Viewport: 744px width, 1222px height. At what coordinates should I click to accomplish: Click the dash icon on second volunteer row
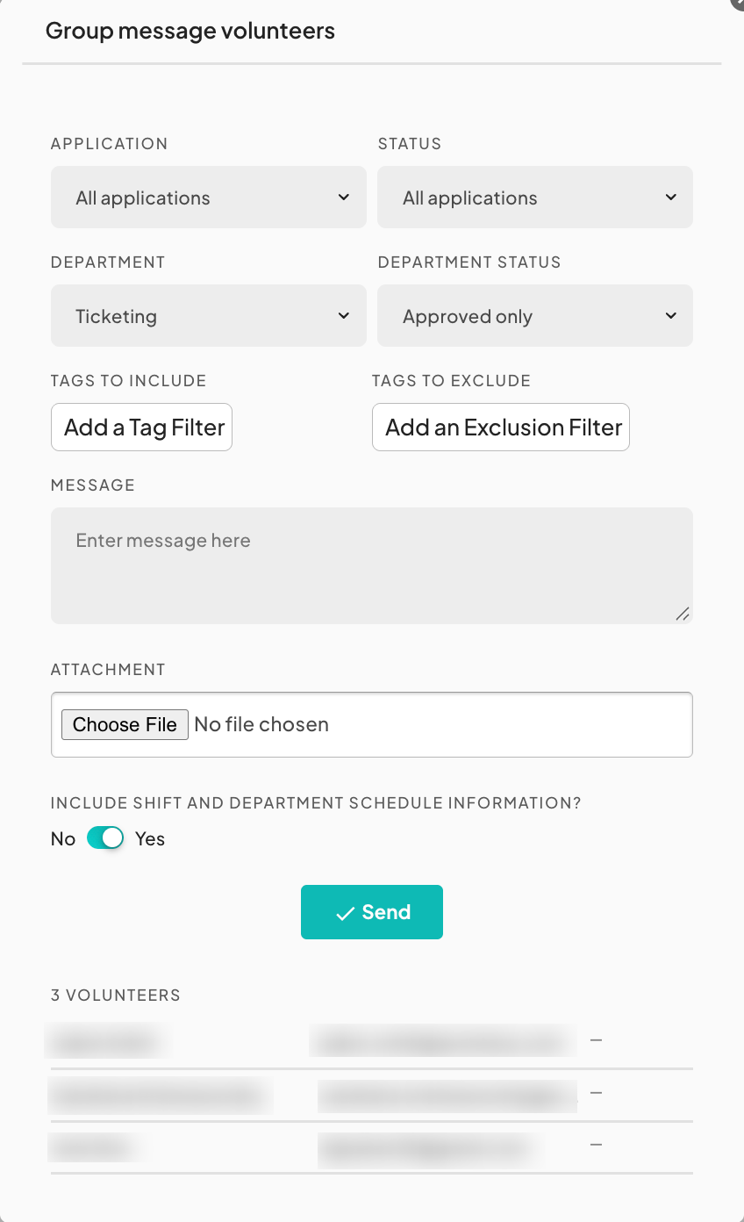click(x=596, y=1093)
